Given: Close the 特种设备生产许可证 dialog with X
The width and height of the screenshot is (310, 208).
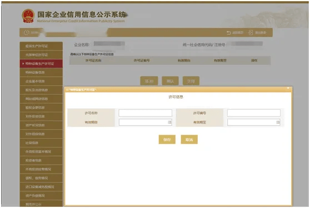Looking at the screenshot, I should tap(288, 88).
